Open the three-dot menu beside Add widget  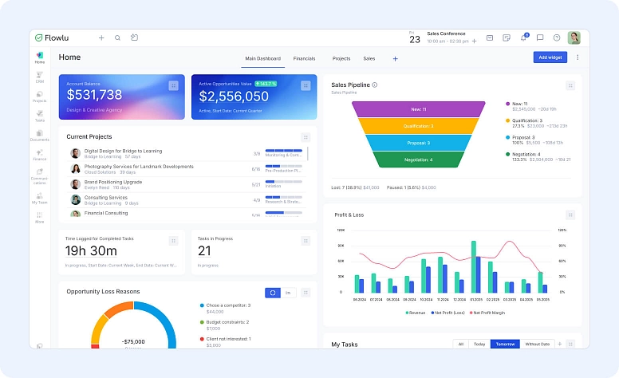click(x=578, y=57)
